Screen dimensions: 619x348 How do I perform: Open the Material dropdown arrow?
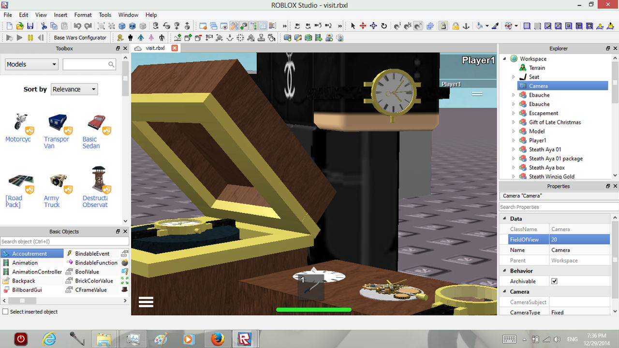coord(516,26)
